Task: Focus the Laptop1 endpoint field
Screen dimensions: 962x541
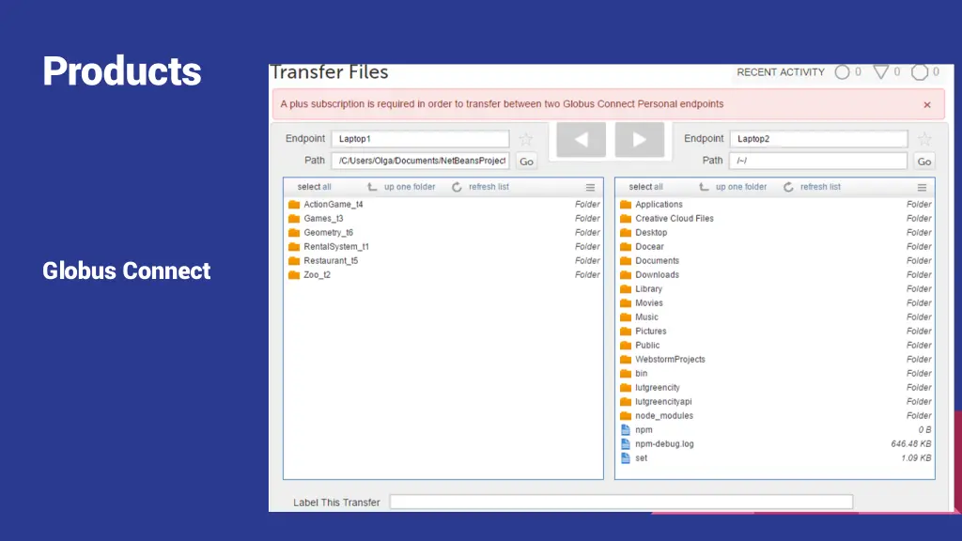Action: click(x=420, y=139)
